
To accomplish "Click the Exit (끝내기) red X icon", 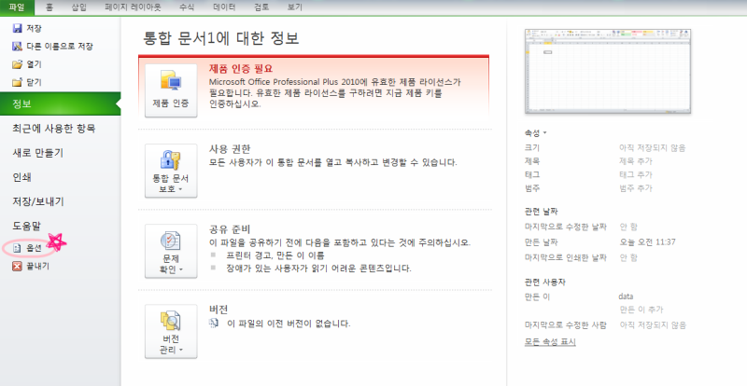I will coord(17,266).
